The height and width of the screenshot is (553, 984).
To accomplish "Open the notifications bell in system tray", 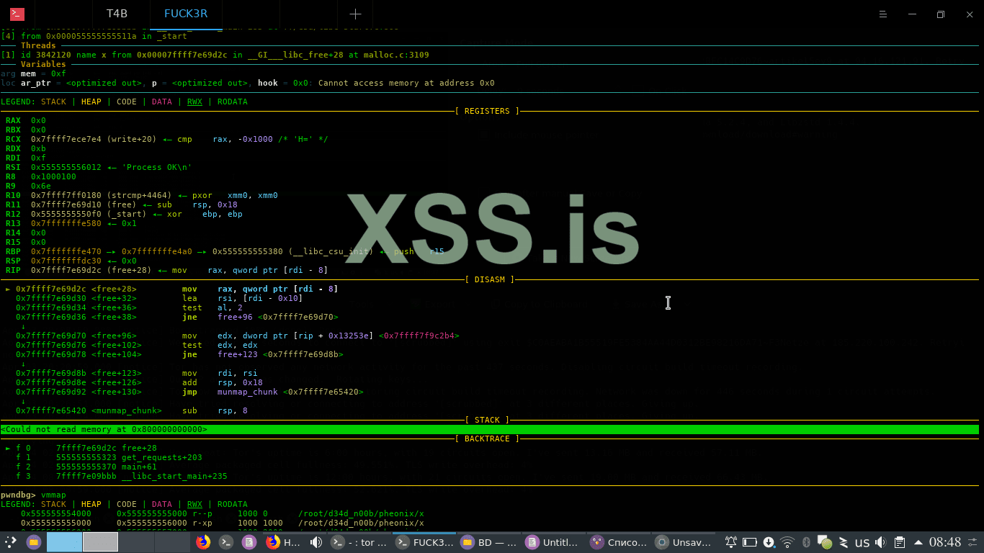I will point(731,542).
